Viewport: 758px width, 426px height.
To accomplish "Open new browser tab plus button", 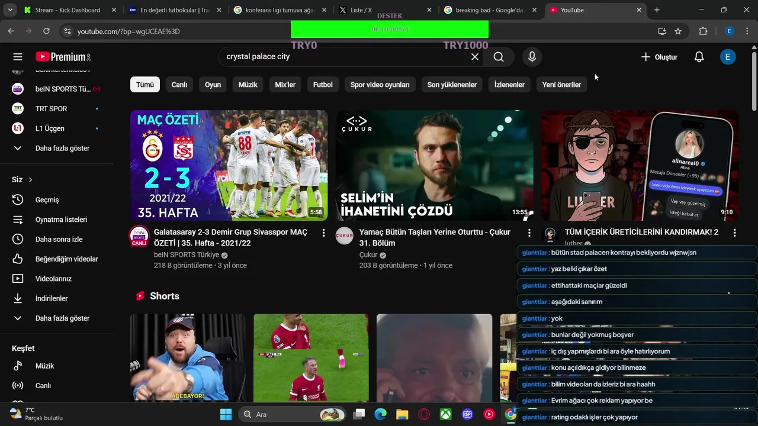I will tap(657, 10).
